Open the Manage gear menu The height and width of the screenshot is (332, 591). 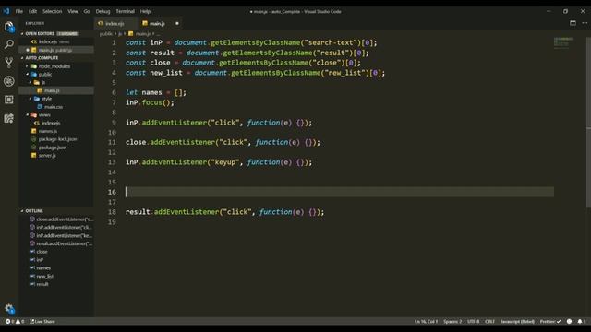[x=9, y=309]
